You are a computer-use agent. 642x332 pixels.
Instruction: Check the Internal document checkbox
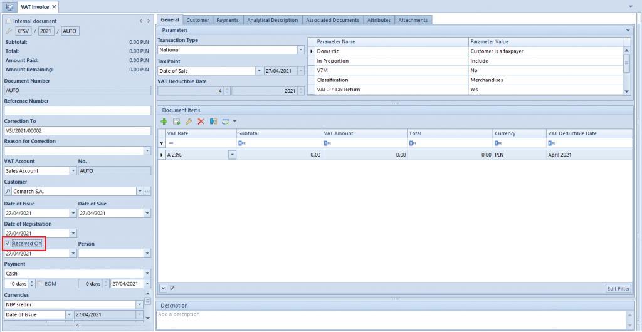point(9,21)
